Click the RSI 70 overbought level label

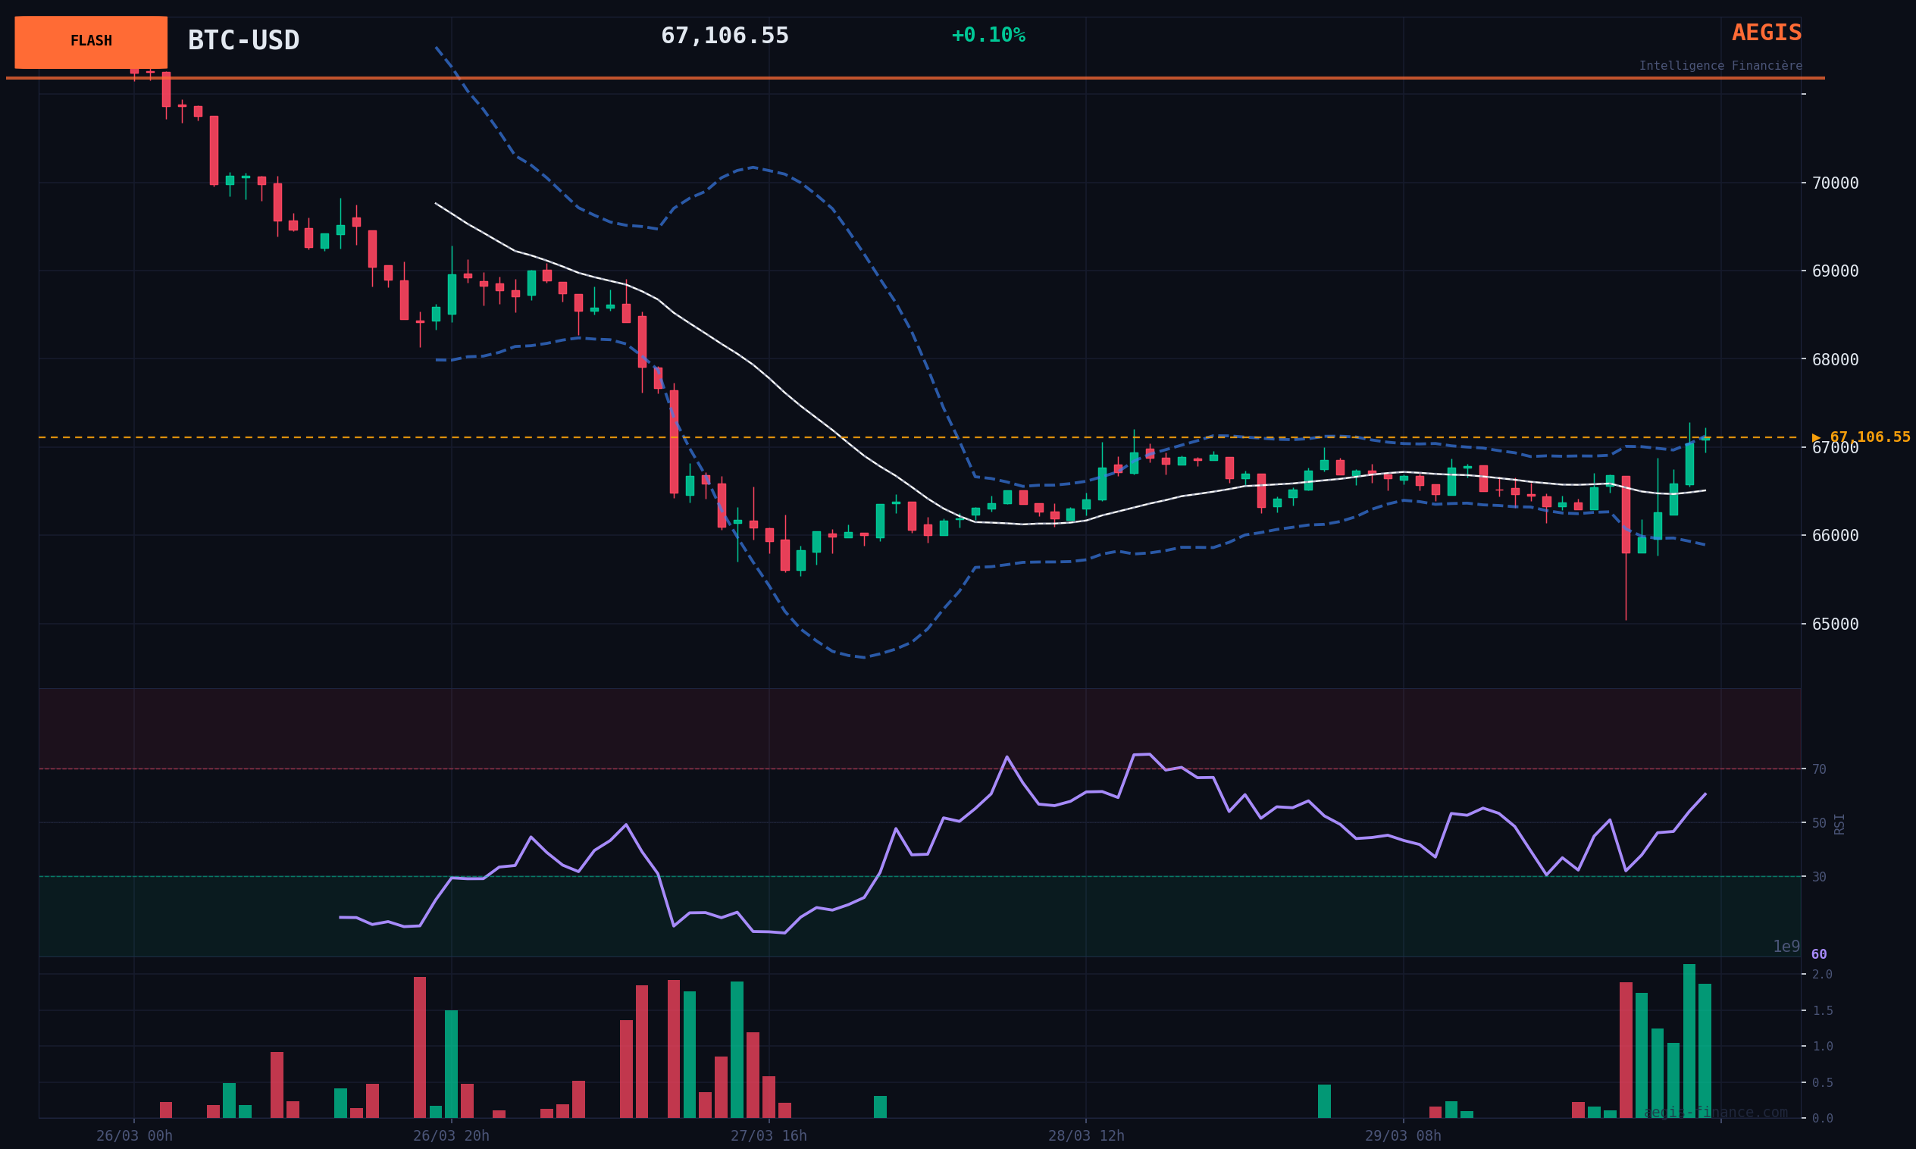(1818, 769)
